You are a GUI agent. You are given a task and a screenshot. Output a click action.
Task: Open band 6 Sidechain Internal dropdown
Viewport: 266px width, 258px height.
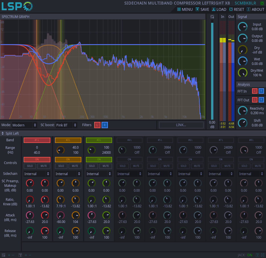point(190,174)
